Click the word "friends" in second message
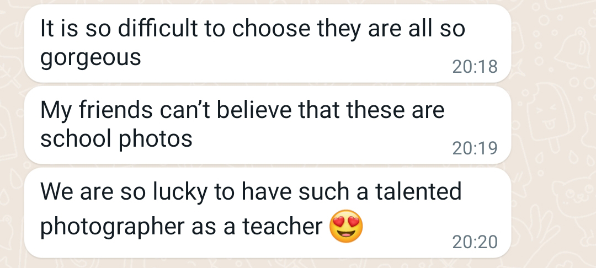This screenshot has height=268, width=596. (115, 110)
